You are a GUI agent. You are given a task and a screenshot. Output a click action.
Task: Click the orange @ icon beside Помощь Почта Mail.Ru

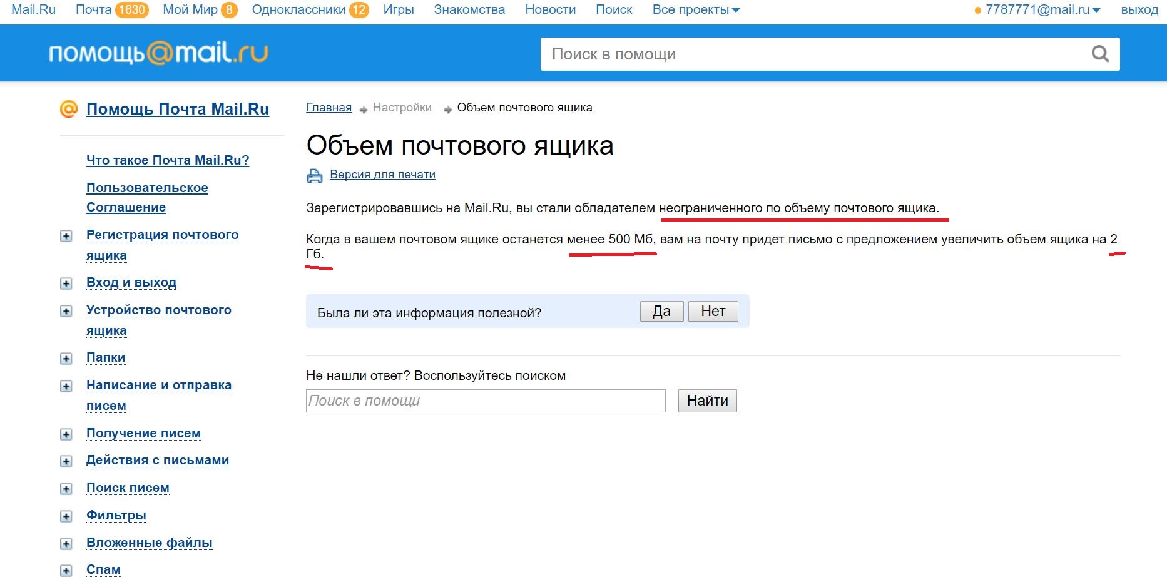tap(69, 109)
